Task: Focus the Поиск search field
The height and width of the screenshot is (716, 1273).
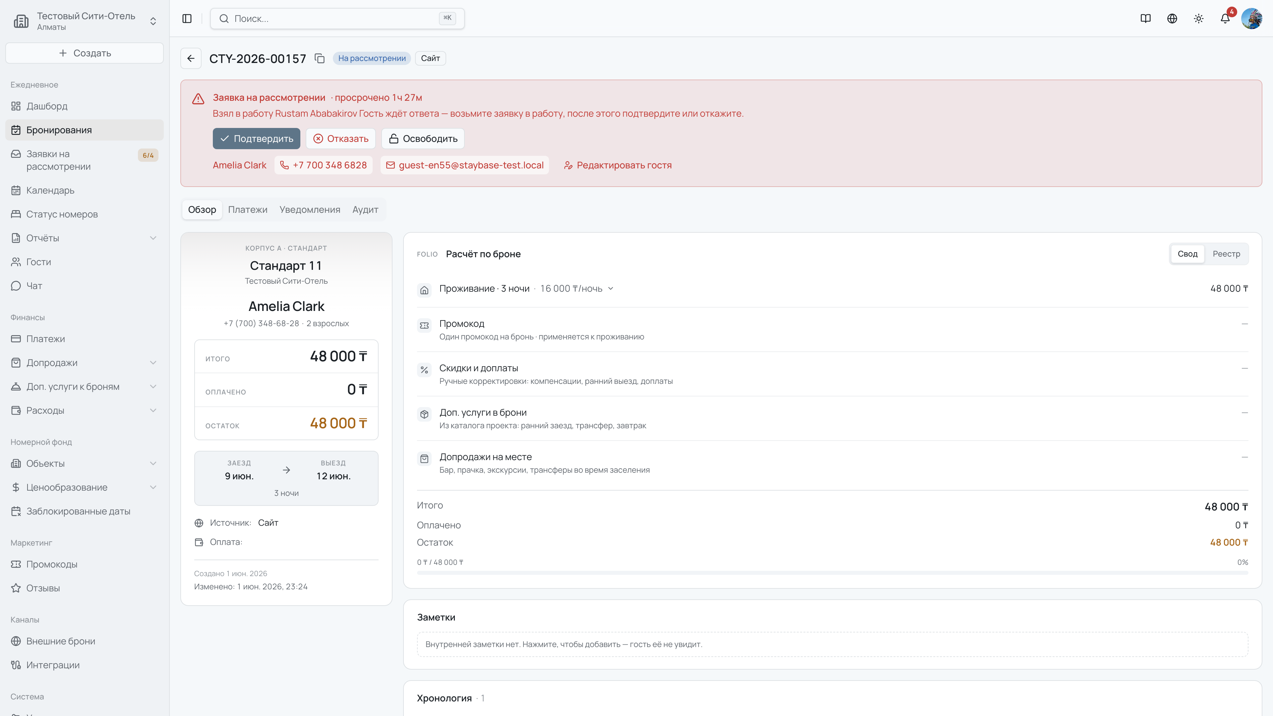Action: 337,19
